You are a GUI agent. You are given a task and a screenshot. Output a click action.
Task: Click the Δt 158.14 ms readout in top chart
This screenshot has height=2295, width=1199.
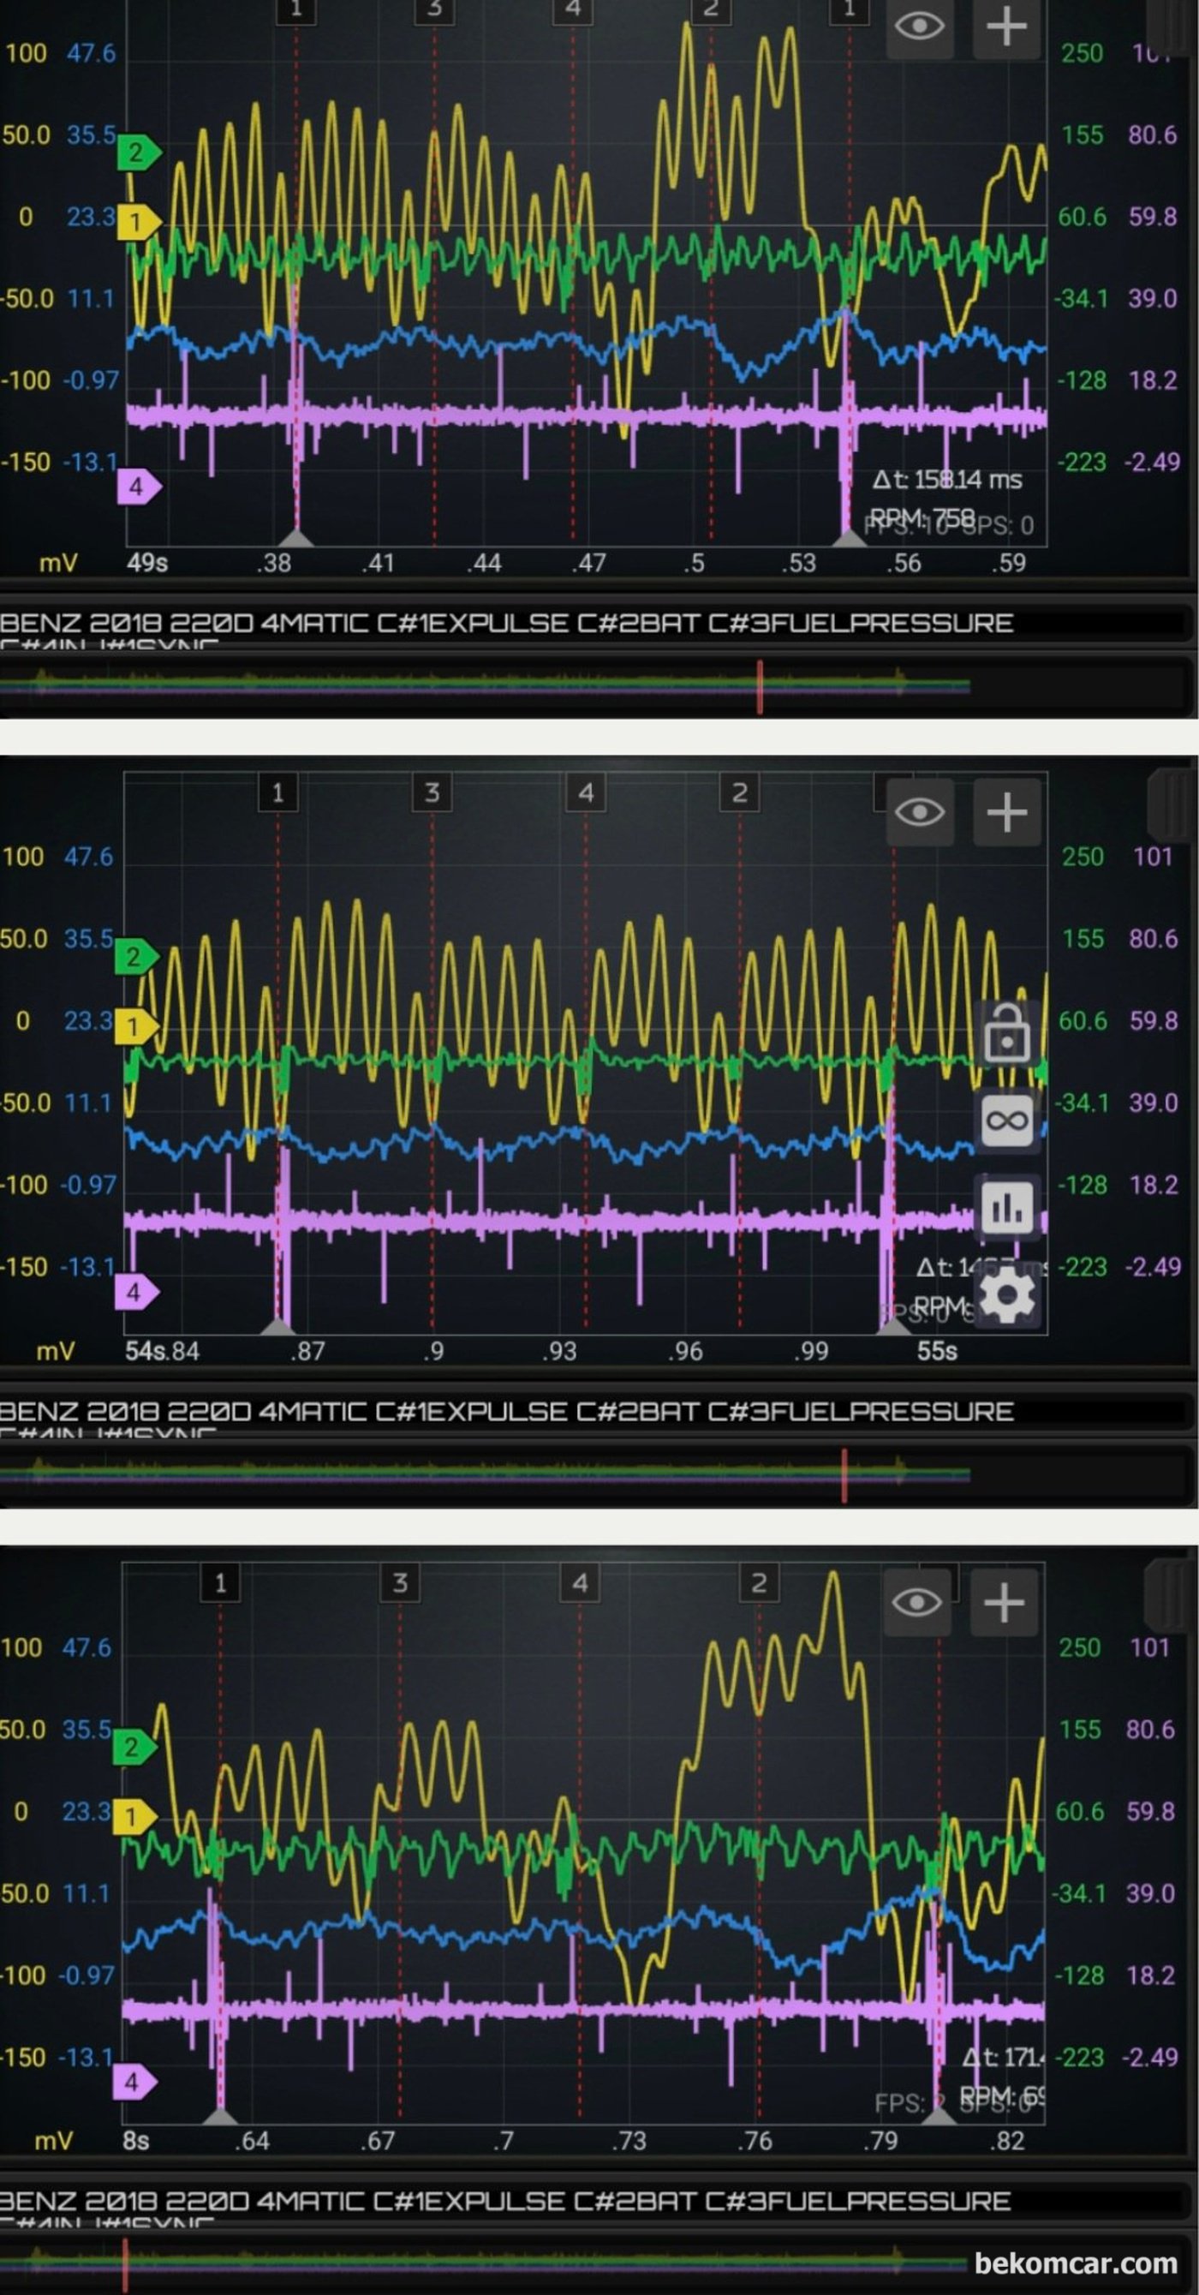point(948,480)
